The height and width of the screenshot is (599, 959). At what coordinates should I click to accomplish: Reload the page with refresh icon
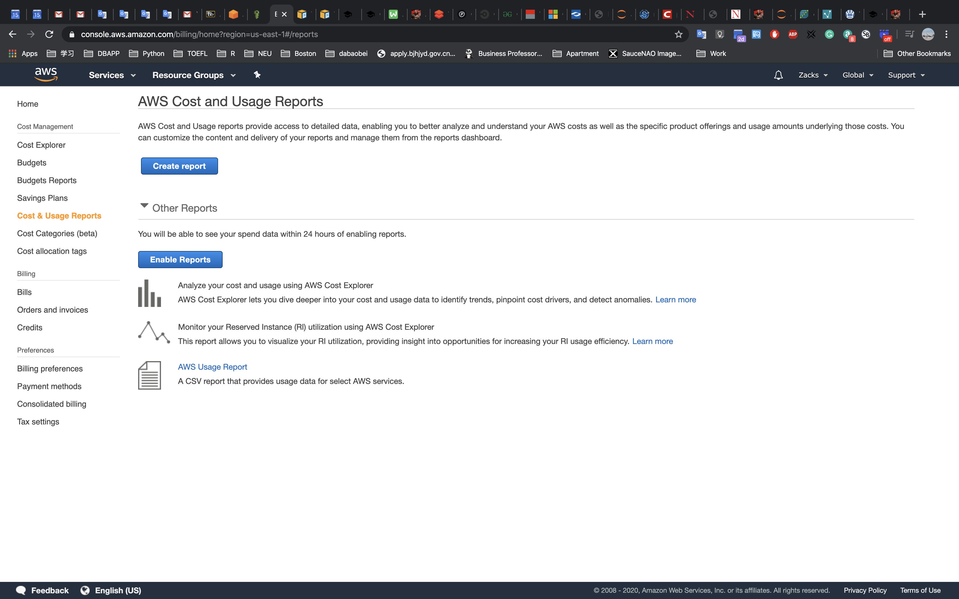click(49, 35)
